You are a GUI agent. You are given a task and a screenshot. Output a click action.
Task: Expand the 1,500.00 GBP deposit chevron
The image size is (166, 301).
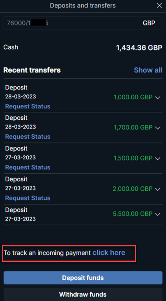(158, 158)
